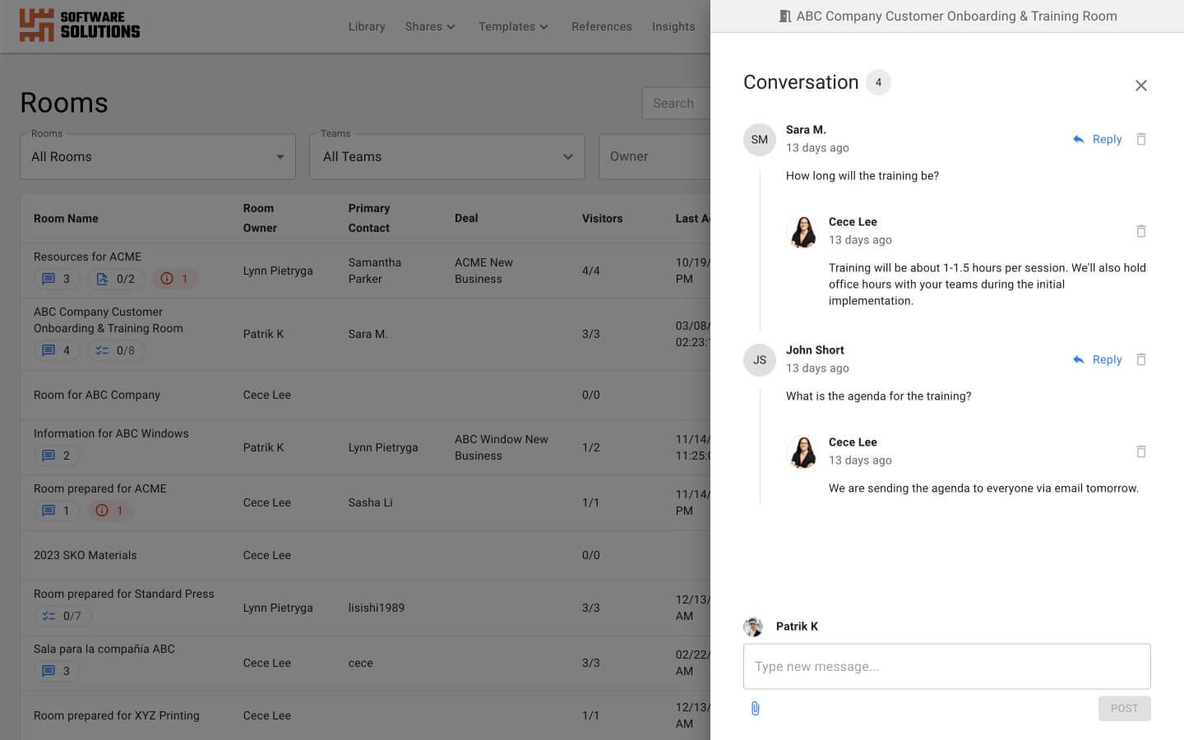Click the Software Solutions logo
The height and width of the screenshot is (740, 1184).
coord(79,25)
